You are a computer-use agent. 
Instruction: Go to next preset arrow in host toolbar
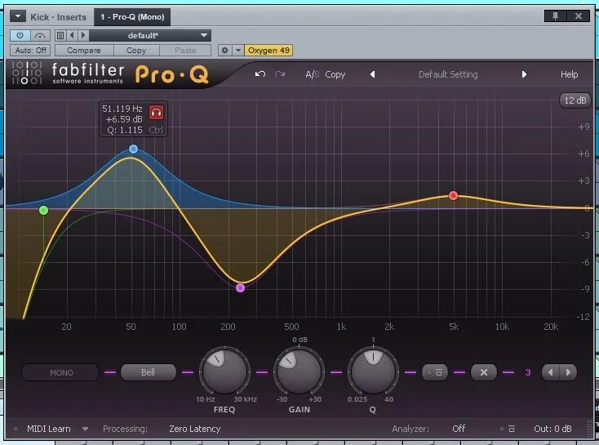click(83, 36)
